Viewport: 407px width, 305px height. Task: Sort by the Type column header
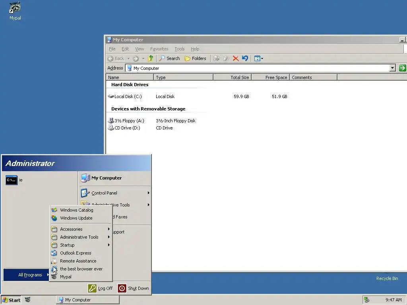183,77
